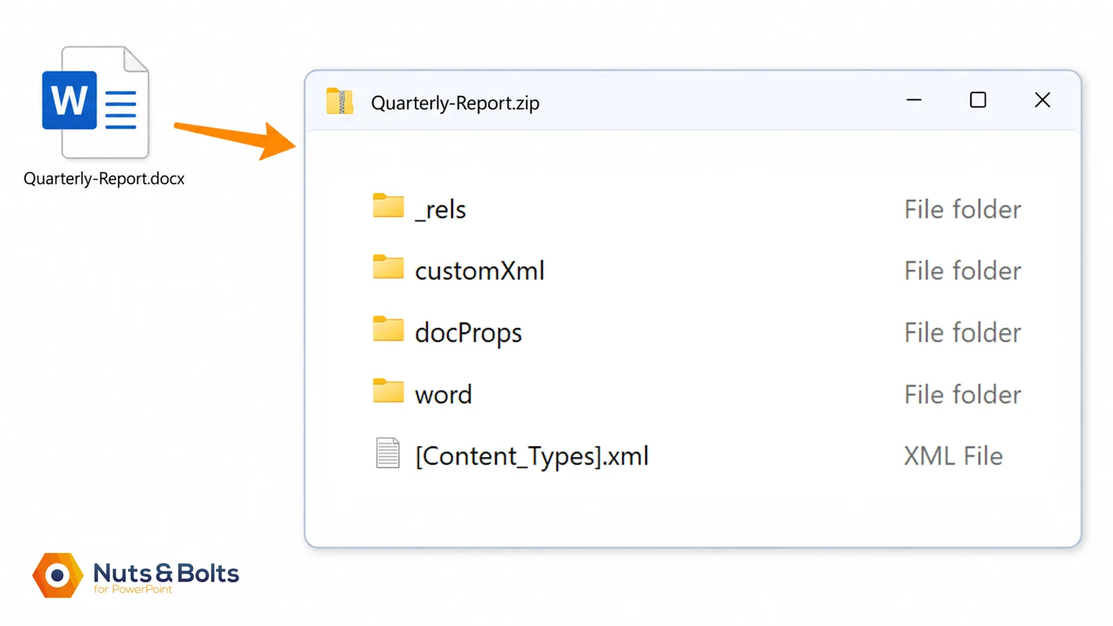Viewport: 1113px width, 626px height.
Task: Select the _rels folder icon
Action: tap(388, 206)
